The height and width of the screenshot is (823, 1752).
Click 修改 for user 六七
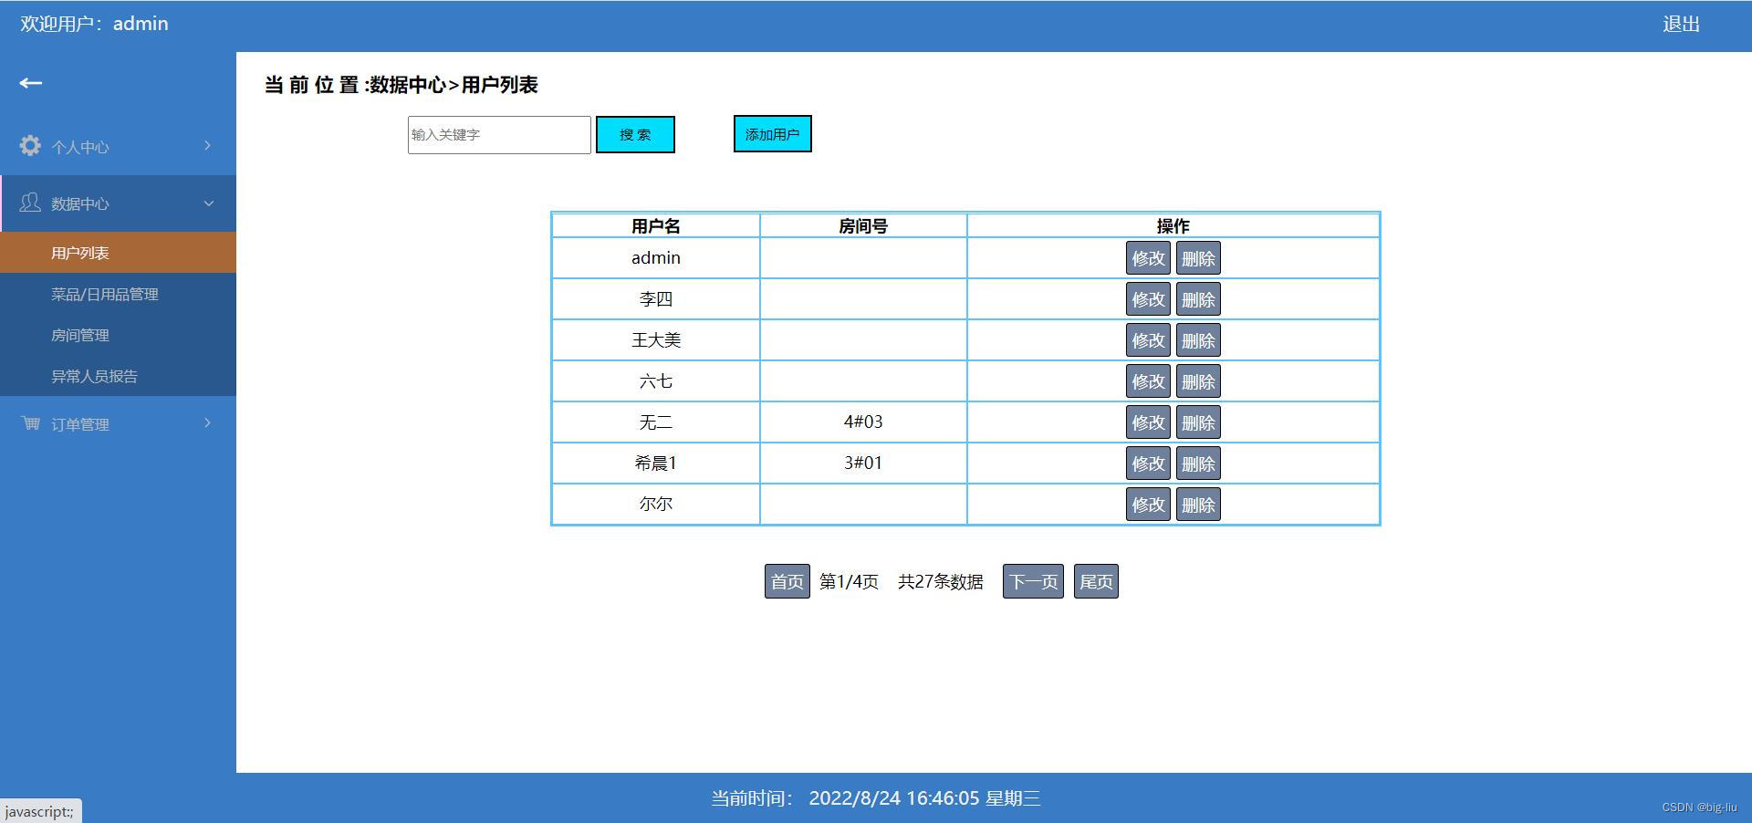1148,381
